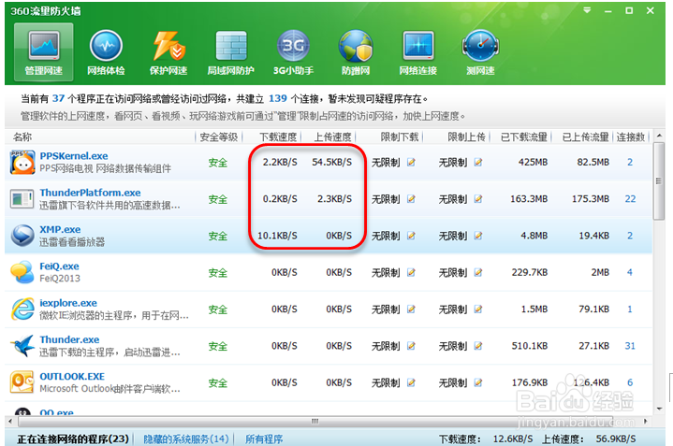Viewport: 673px width, 446px height.
Task: Sort by 下载速度 column header
Action: coord(278,137)
